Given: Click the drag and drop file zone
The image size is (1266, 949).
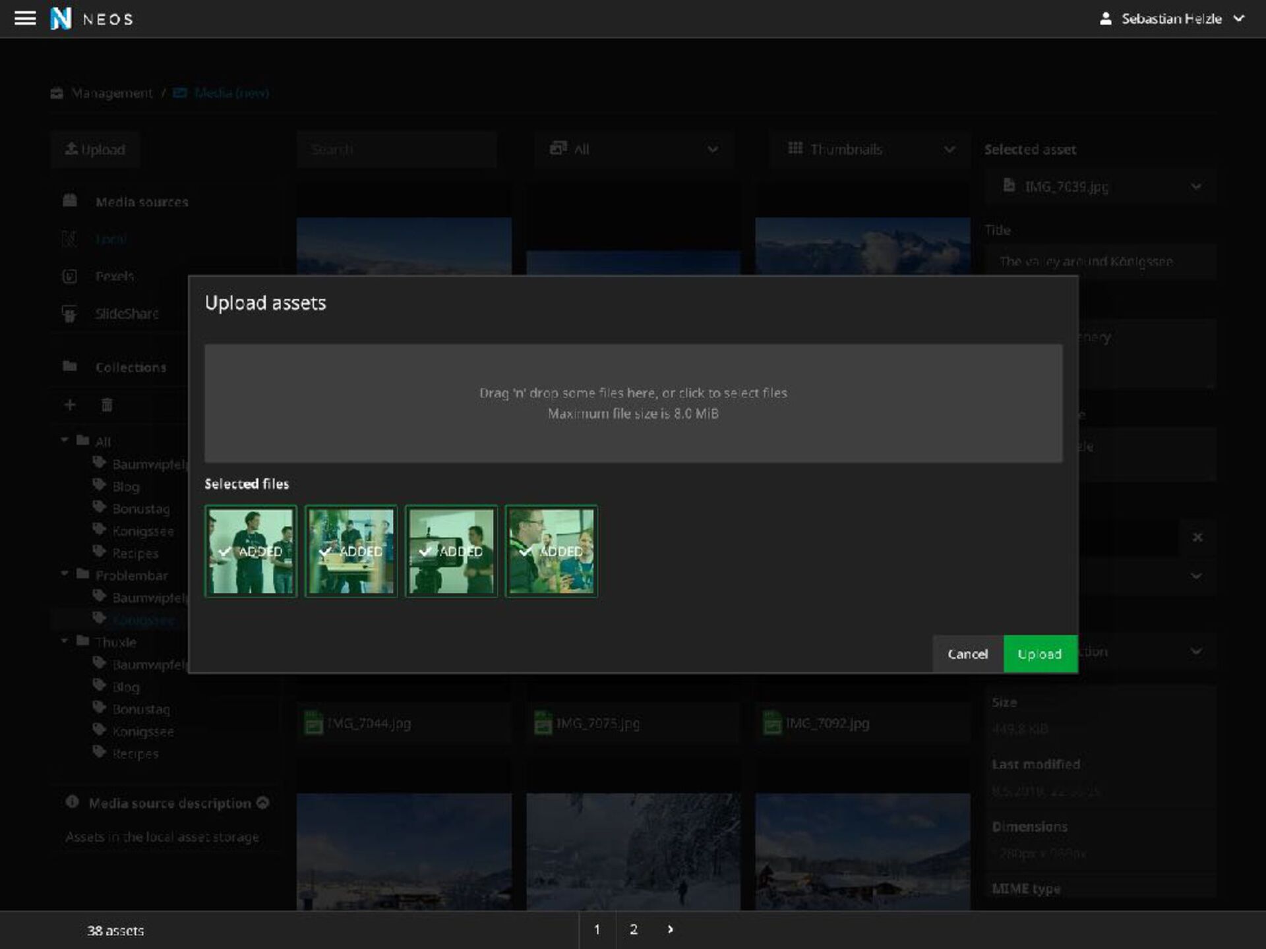Looking at the screenshot, I should pyautogui.click(x=633, y=403).
